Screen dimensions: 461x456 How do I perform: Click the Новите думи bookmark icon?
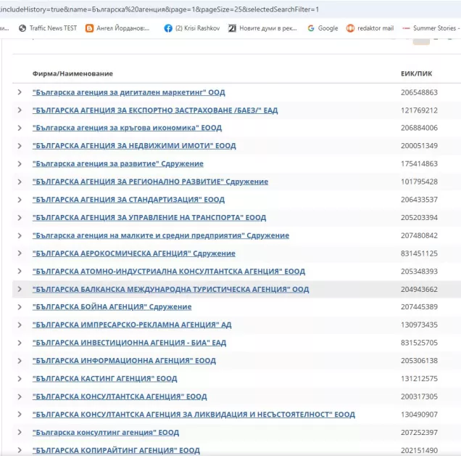(233, 28)
